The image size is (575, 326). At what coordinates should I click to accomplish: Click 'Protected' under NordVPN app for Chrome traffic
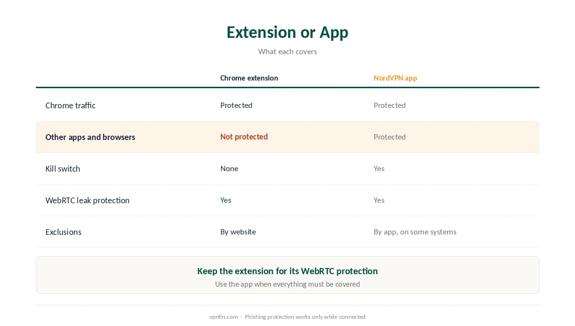coord(390,105)
